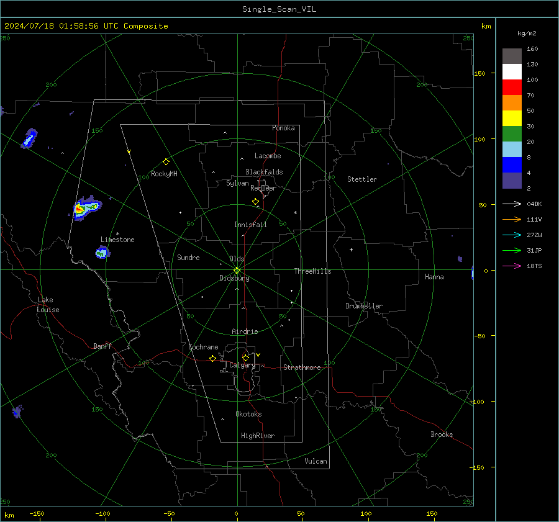
Task: Click the yellow diamond marker beside RockyMH
Action: coord(166,162)
